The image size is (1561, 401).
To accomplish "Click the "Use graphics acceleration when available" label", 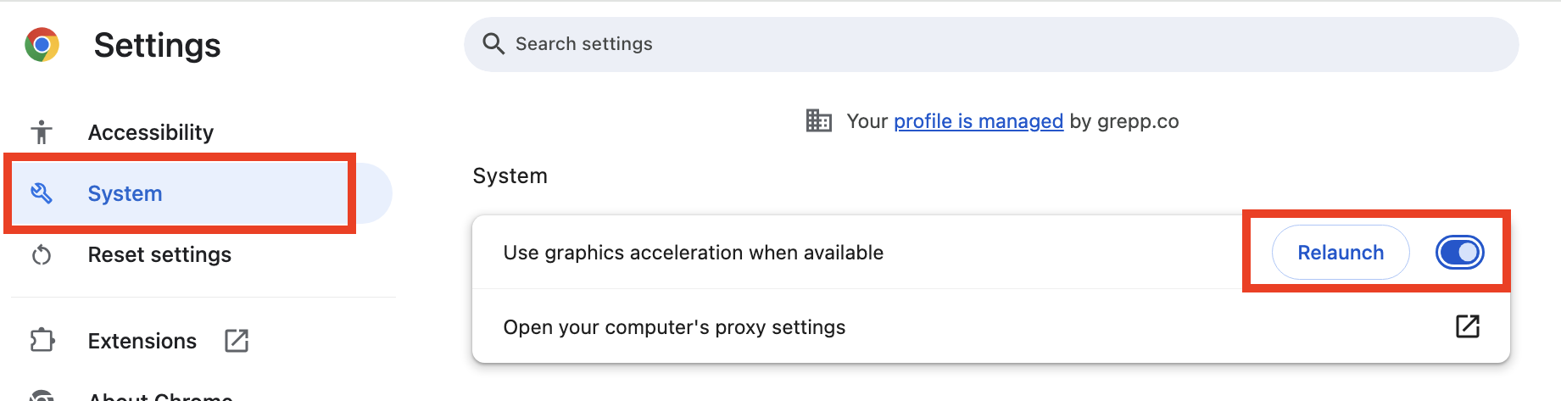I will point(693,253).
